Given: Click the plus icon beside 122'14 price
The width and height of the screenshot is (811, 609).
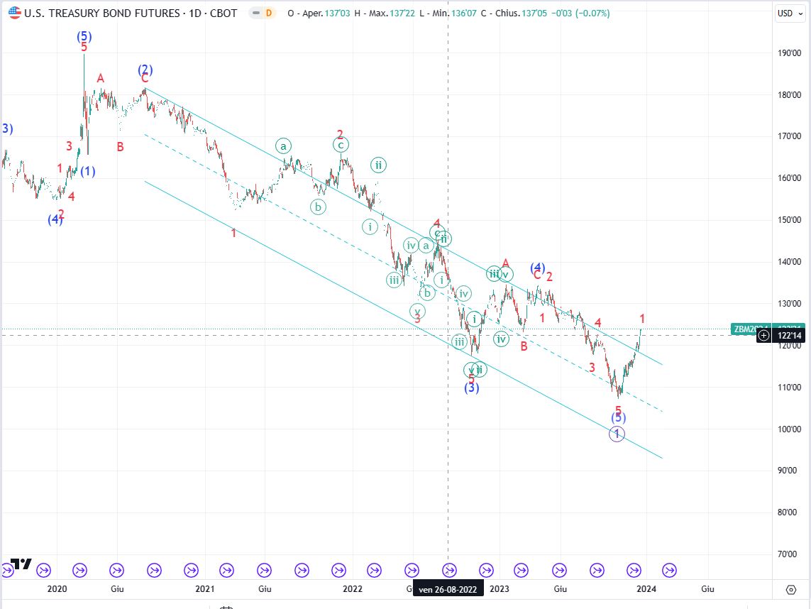Looking at the screenshot, I should (x=763, y=336).
